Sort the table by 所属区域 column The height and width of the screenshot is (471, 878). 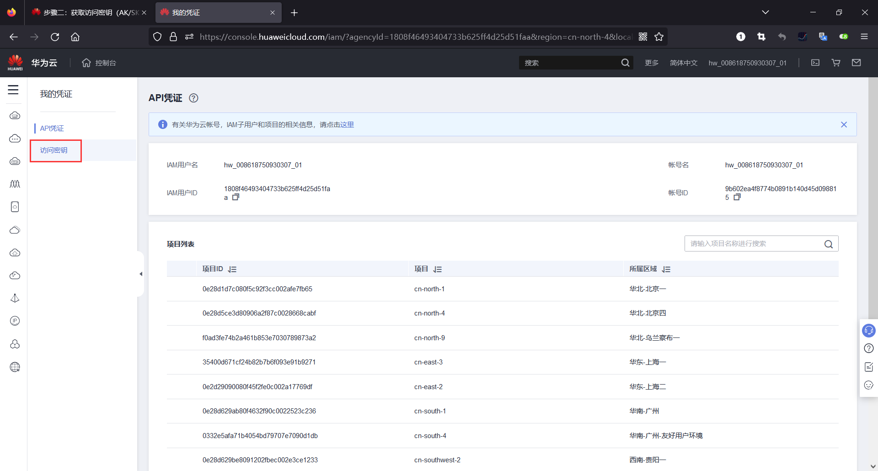(666, 269)
